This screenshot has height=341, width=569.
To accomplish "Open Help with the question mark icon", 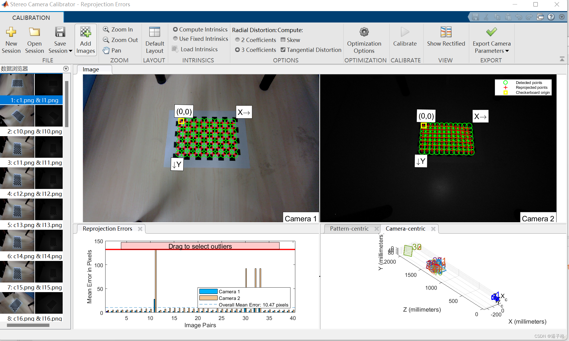I will [x=551, y=17].
